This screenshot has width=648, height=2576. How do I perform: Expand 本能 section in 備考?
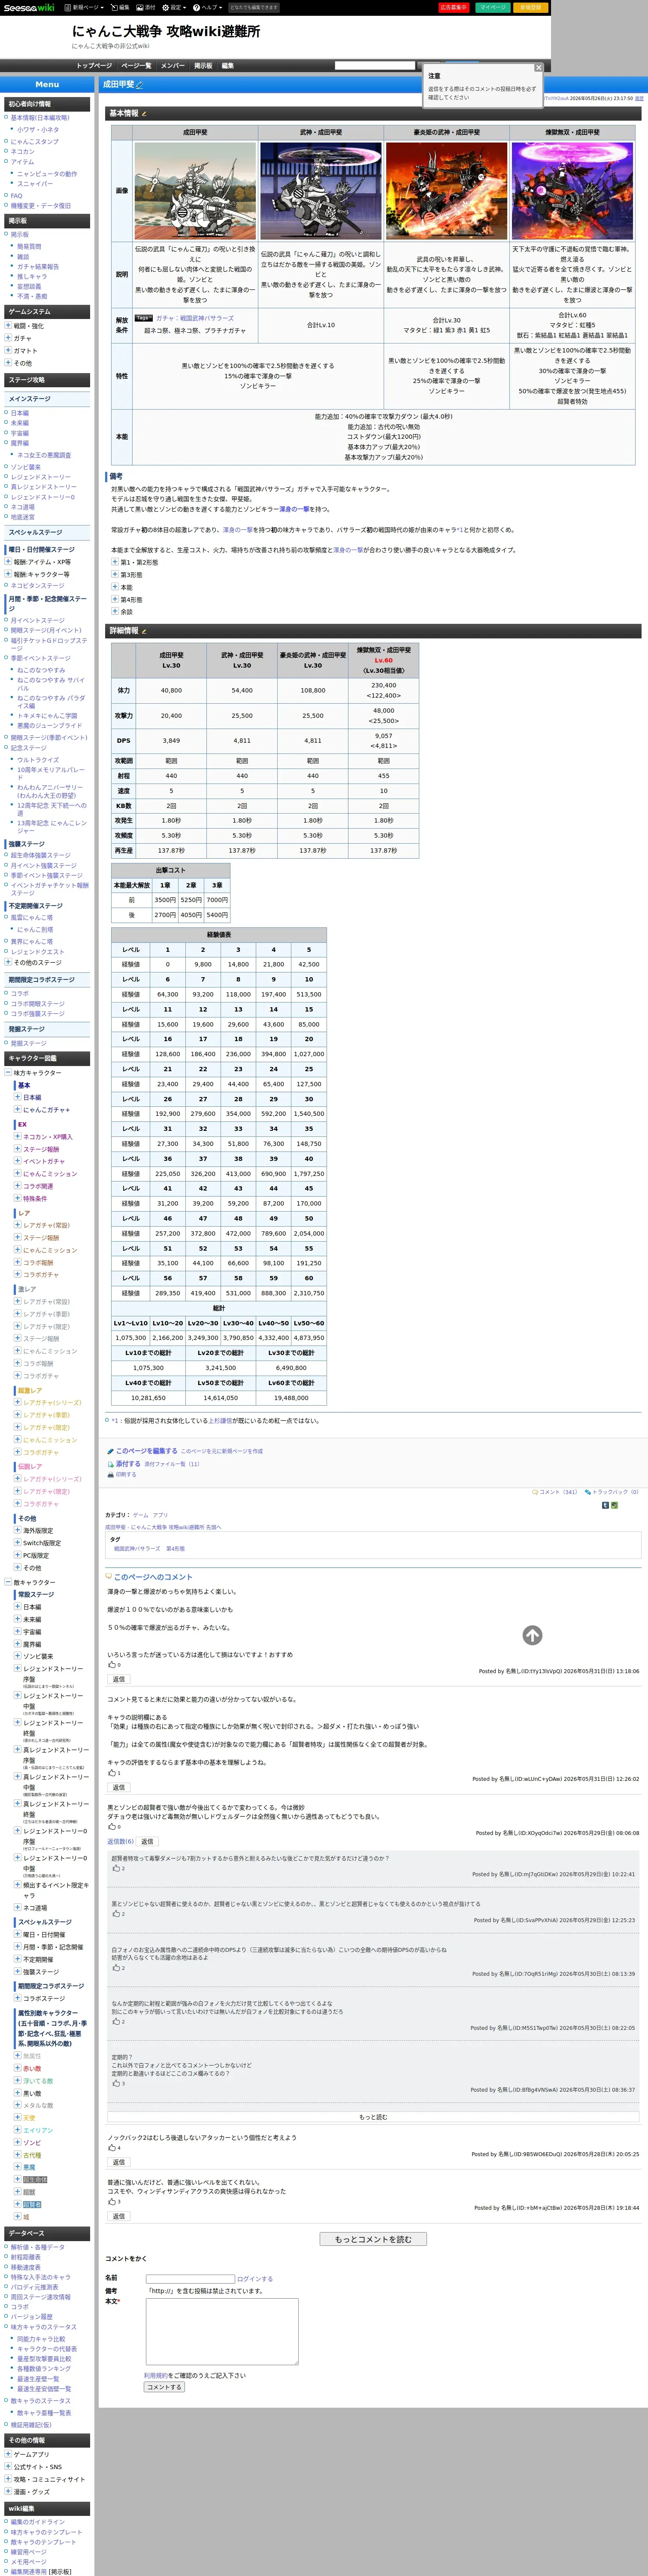tap(114, 587)
